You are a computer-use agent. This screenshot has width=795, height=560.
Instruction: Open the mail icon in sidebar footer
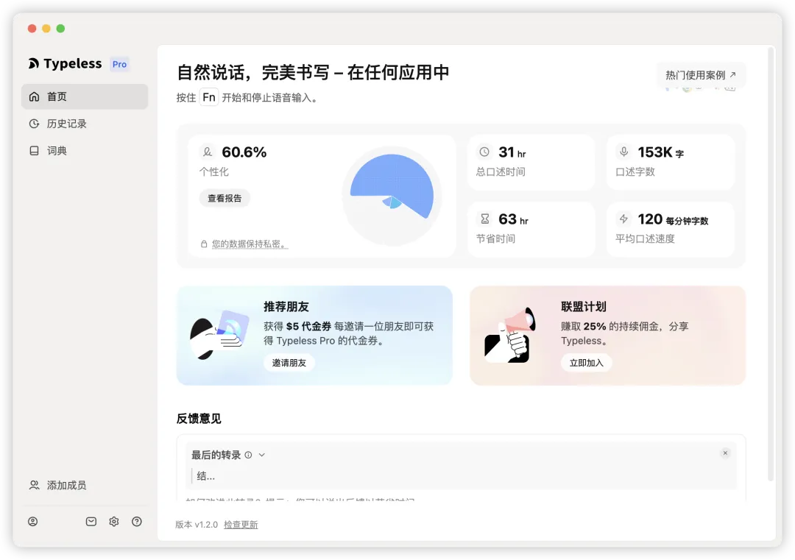click(x=91, y=522)
